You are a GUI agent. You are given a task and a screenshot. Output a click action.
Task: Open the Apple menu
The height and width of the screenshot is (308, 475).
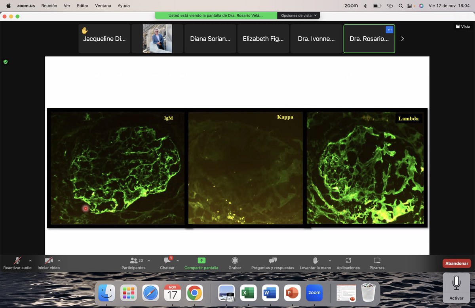pos(8,6)
